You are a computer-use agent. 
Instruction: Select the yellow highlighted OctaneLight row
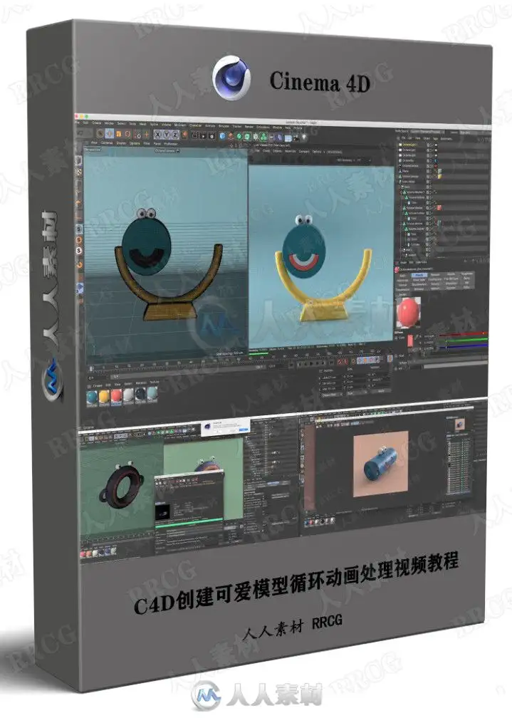(x=409, y=145)
